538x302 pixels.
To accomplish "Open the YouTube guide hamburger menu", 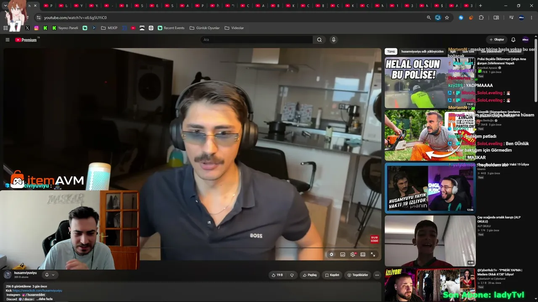I will coord(7,40).
